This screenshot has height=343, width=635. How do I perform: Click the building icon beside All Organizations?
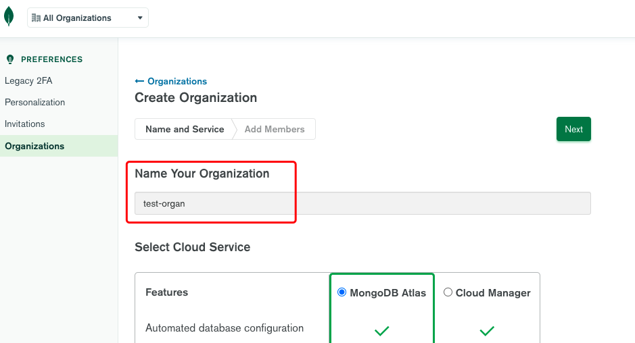[36, 18]
